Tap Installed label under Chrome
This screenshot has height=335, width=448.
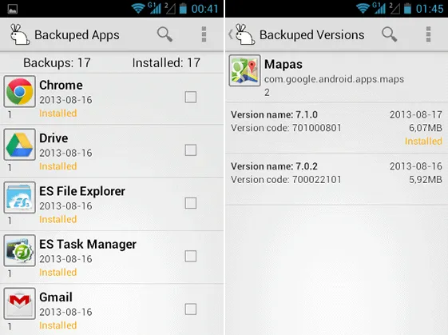tap(58, 114)
